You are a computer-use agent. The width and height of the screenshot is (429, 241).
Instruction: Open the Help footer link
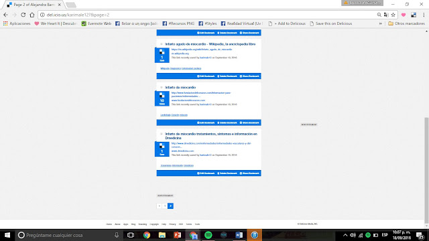pyautogui.click(x=164, y=224)
